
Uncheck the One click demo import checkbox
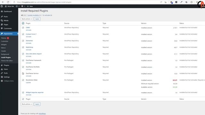pos(23,54)
